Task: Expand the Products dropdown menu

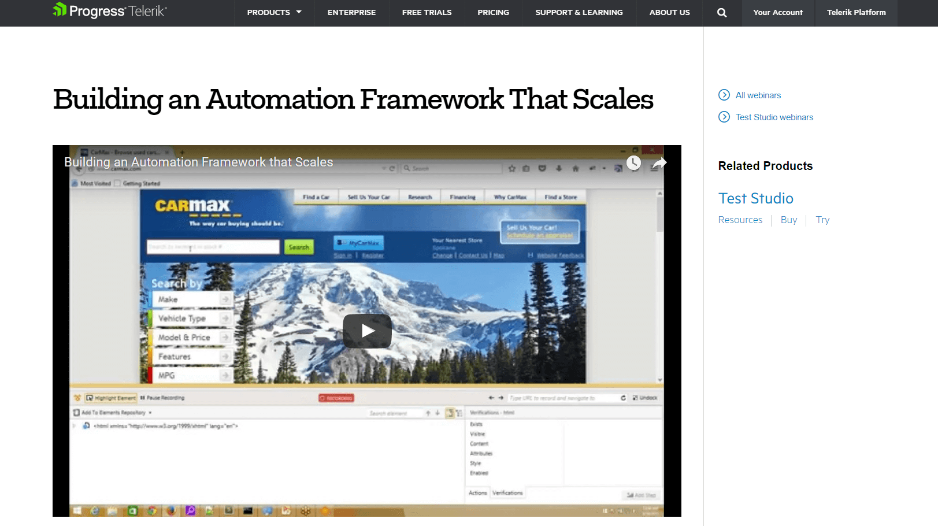Action: 275,12
